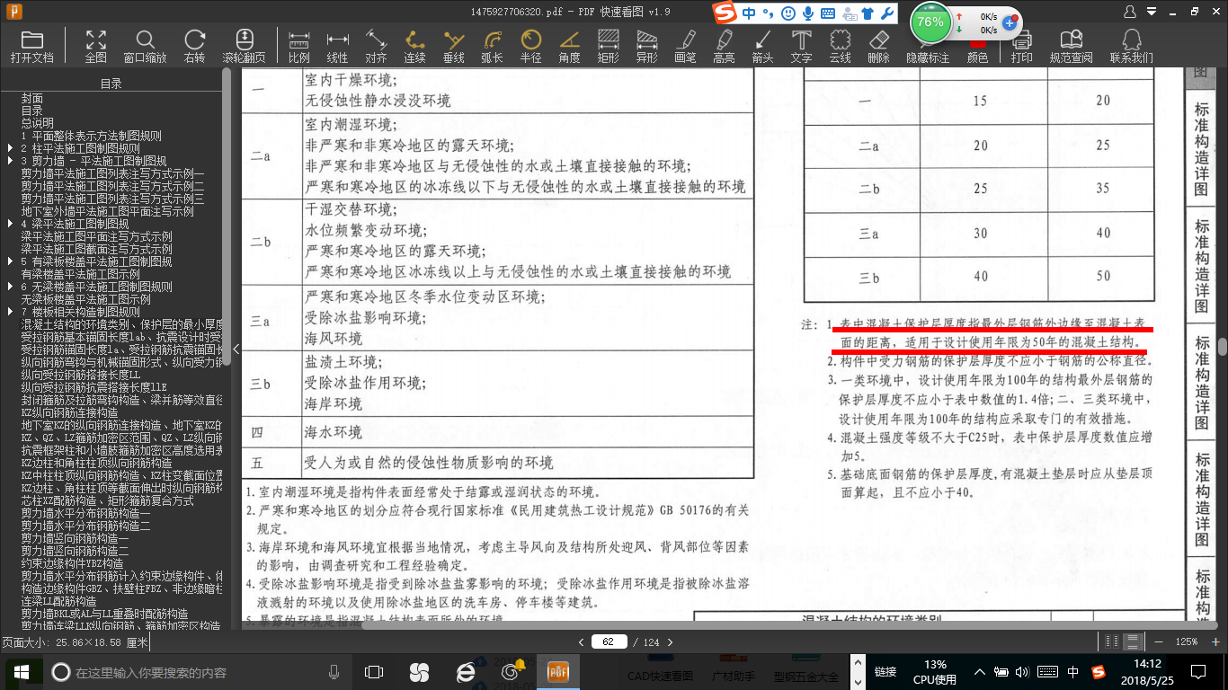
Task: Print the document with 打印
Action: 1021,46
